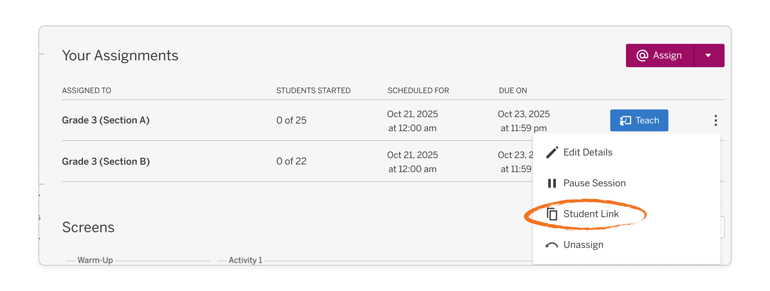Image resolution: width=770 pixels, height=291 pixels.
Task: Click the Teach button for Grade 3 Section A
Action: 639,120
